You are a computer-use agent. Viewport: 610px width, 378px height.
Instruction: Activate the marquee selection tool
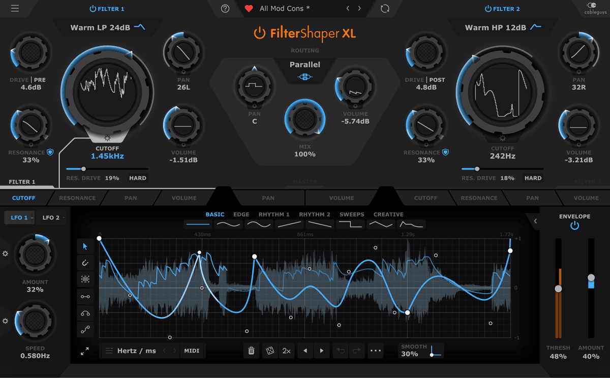pos(85,279)
